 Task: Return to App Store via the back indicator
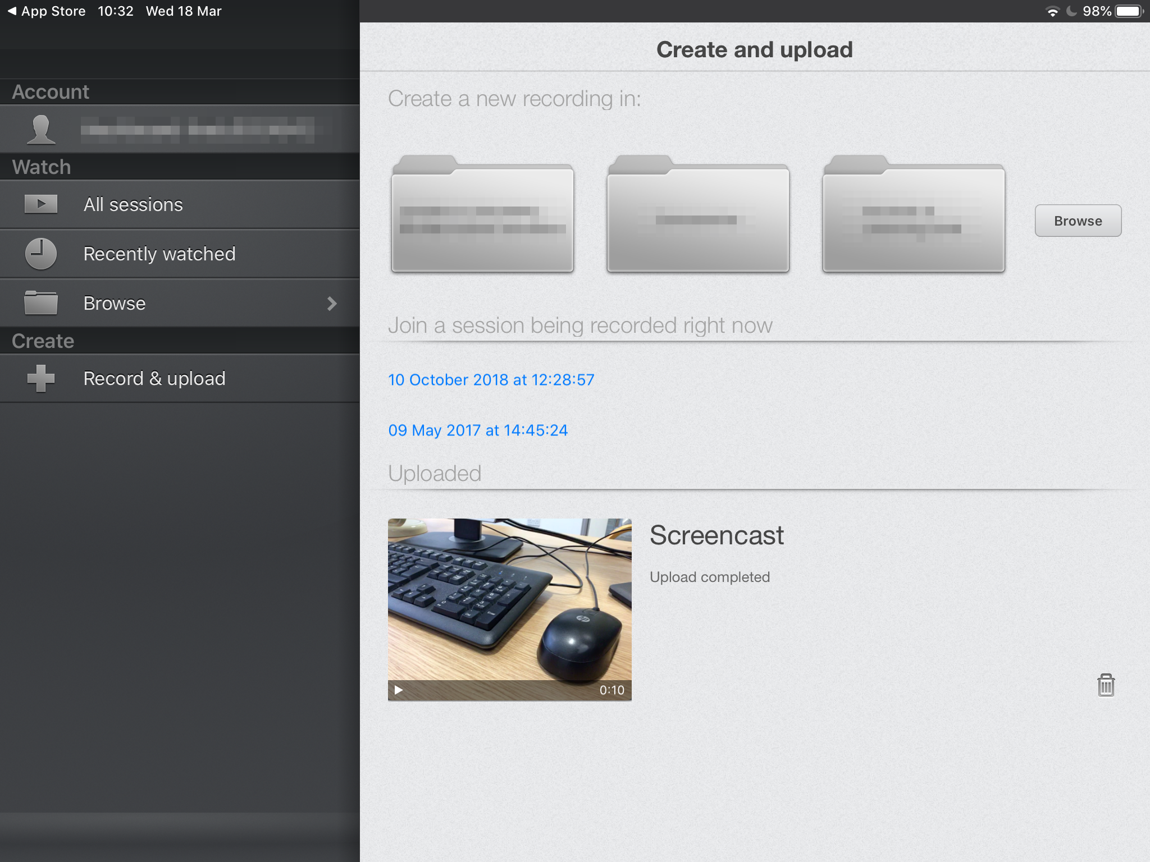coord(11,10)
